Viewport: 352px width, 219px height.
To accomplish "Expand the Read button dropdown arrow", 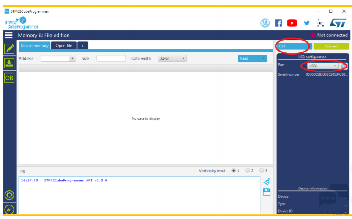I will click(x=263, y=58).
